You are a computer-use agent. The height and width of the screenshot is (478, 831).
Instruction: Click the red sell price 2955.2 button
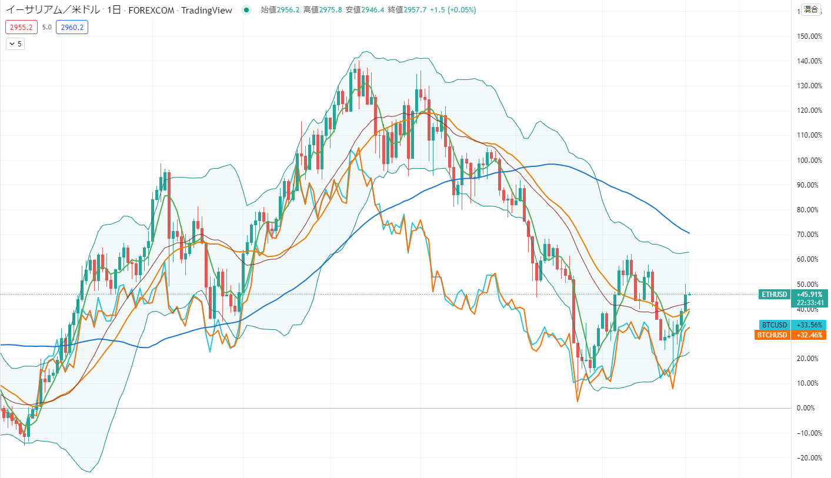[21, 27]
